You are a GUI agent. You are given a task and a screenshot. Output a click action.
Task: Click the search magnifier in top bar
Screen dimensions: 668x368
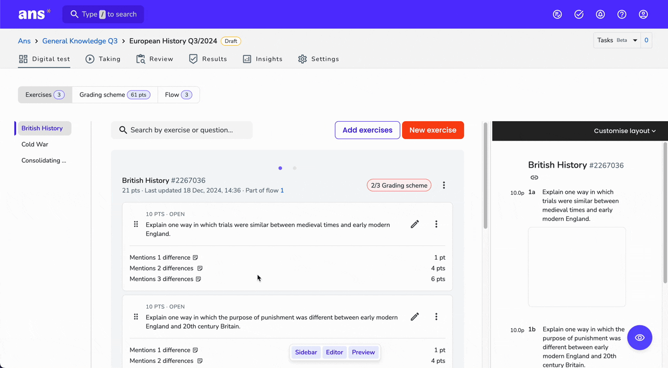75,14
